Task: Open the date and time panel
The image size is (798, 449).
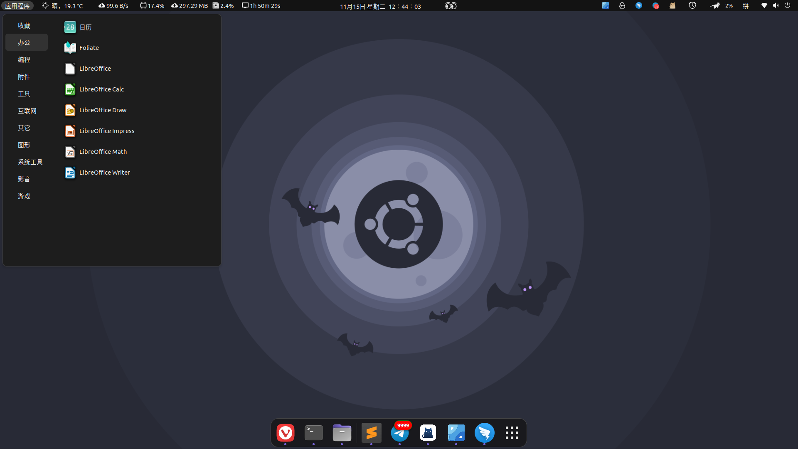Action: click(x=380, y=6)
